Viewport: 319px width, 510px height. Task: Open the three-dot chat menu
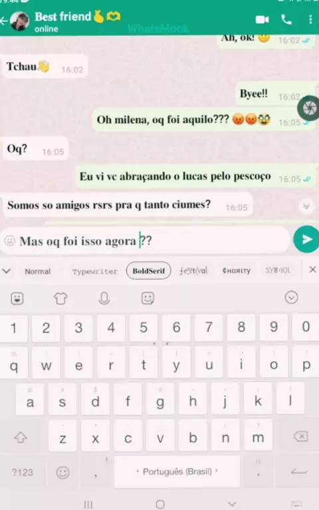coord(310,20)
